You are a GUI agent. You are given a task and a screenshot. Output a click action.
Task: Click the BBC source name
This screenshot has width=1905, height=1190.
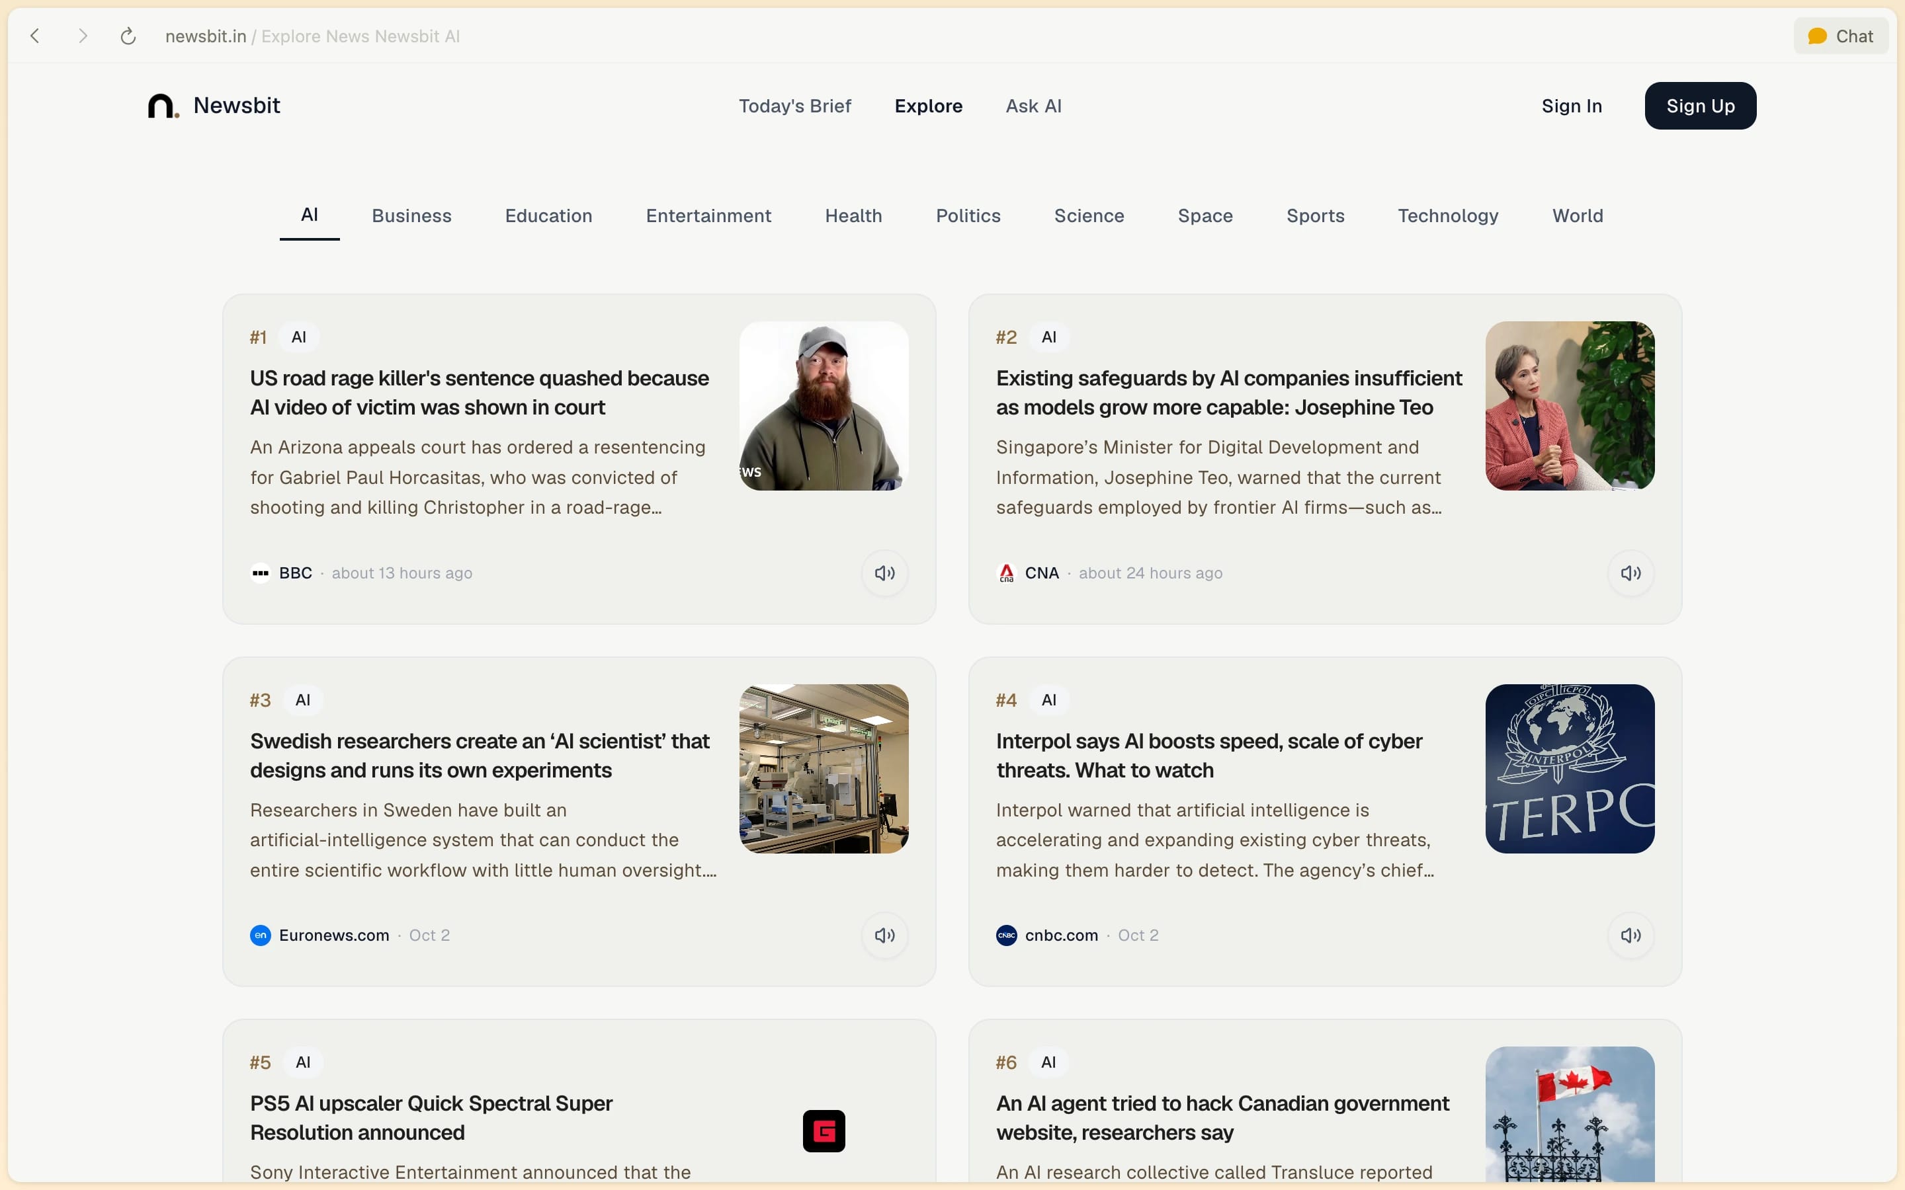295,573
